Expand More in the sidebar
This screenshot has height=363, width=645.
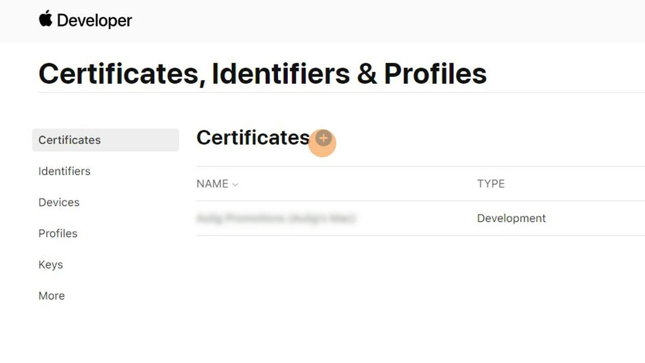pyautogui.click(x=51, y=296)
